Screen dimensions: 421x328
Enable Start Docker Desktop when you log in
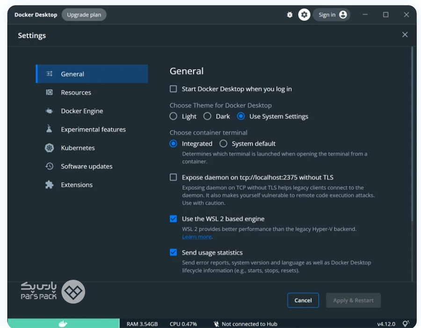click(x=174, y=89)
